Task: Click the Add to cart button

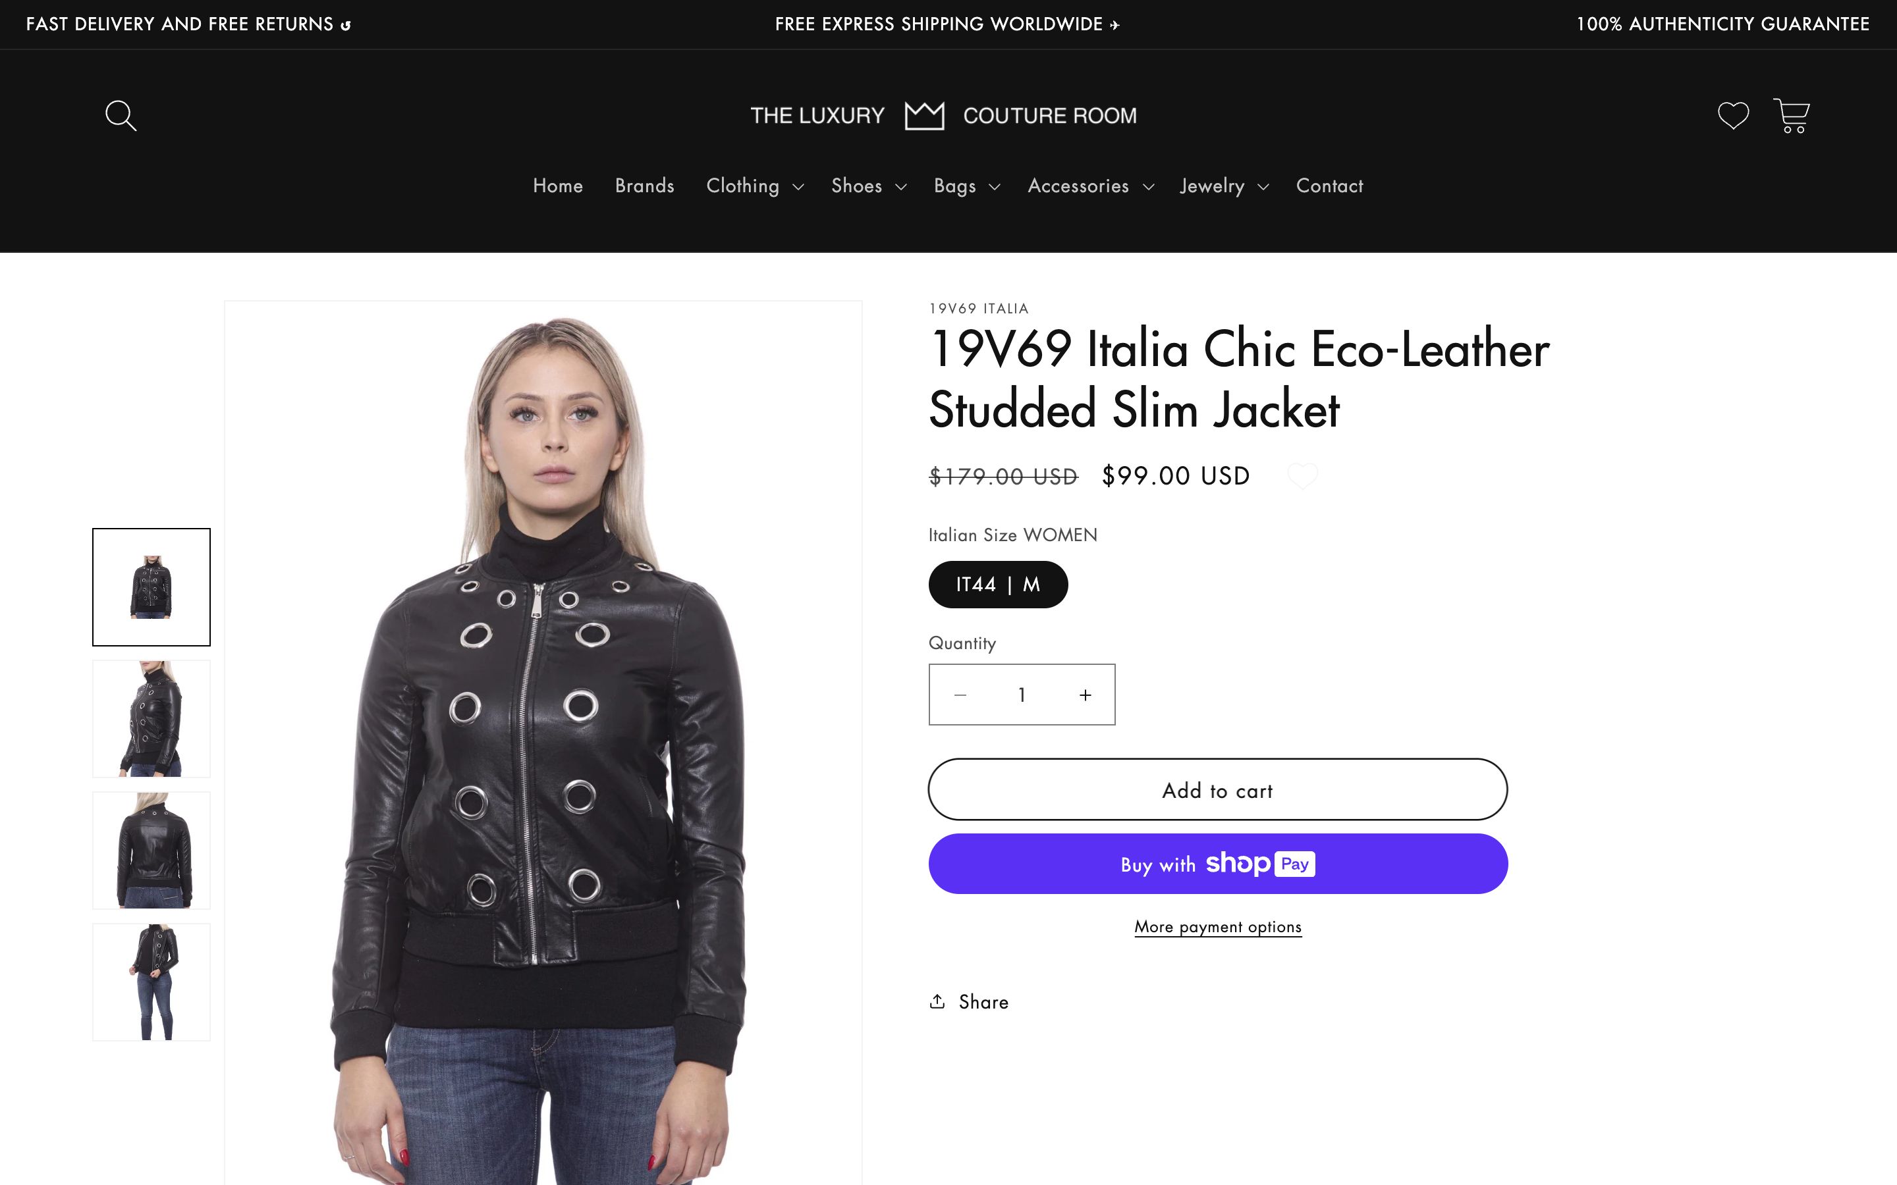Action: [x=1217, y=790]
